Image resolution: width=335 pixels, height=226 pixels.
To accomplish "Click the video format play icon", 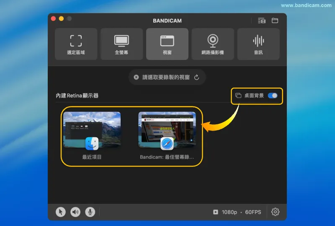I will tap(216, 212).
